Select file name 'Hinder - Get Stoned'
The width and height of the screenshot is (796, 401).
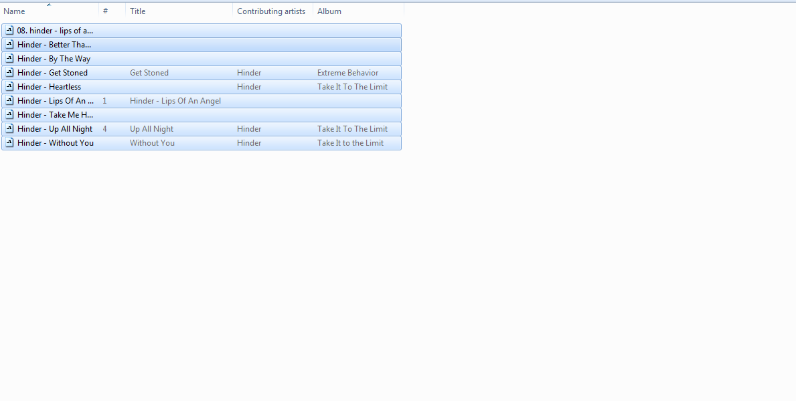[x=52, y=72]
